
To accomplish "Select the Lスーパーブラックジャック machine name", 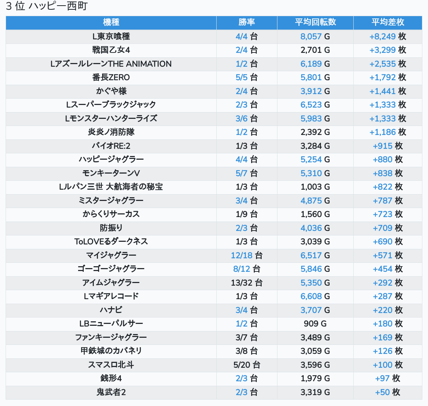I will [x=111, y=105].
